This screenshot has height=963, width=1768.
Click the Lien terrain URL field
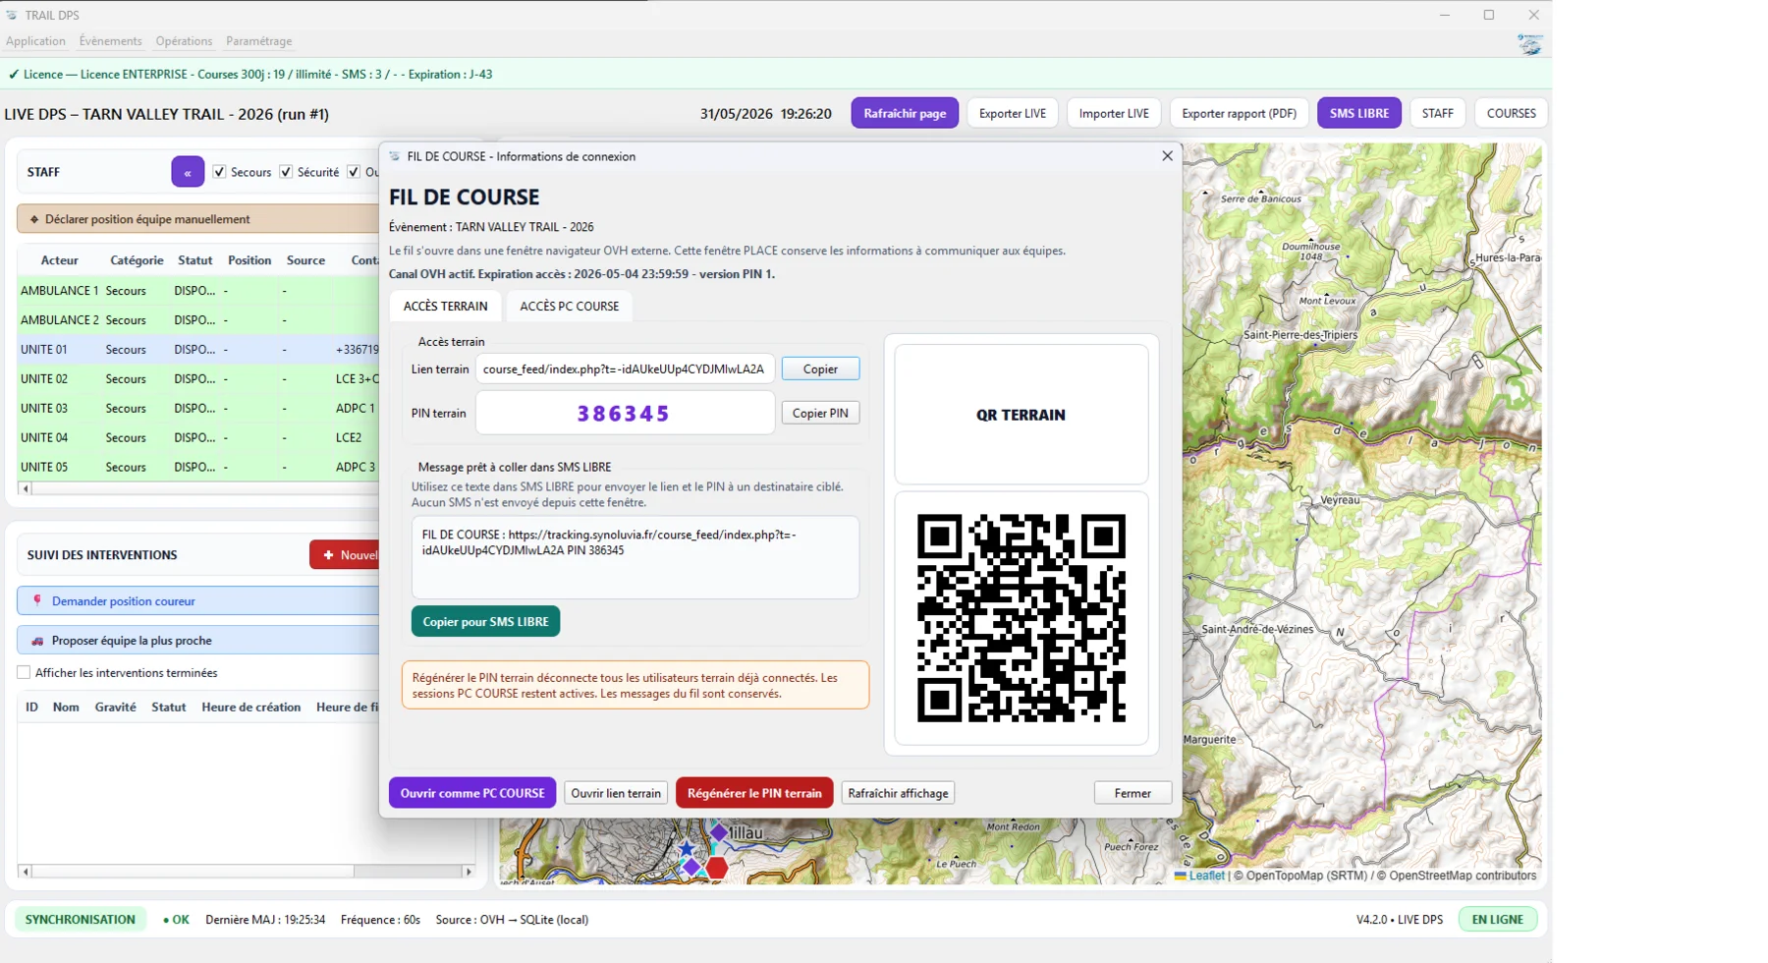(625, 368)
